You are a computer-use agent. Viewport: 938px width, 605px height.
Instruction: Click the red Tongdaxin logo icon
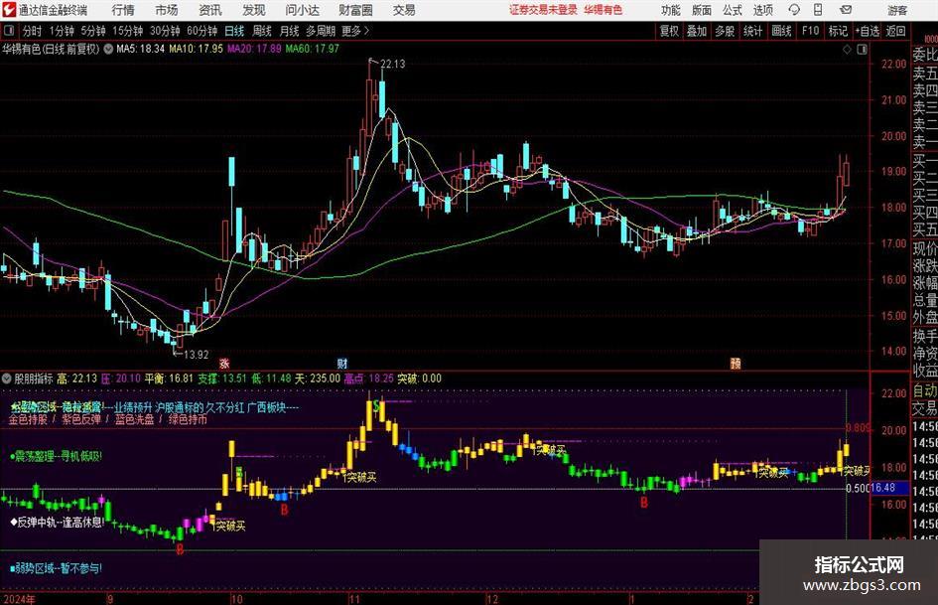(8, 10)
